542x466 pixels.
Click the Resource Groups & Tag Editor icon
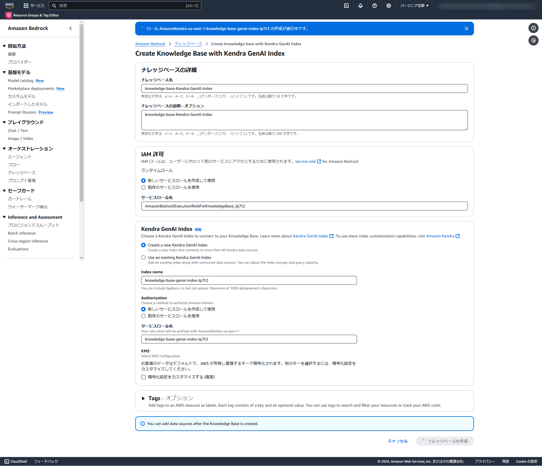(8, 15)
